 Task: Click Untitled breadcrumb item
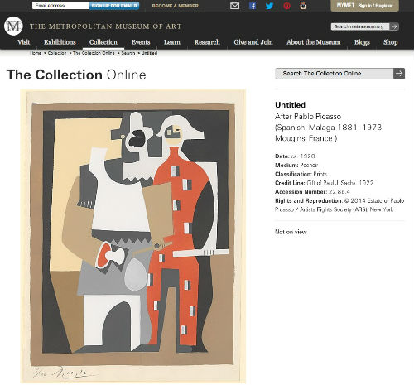pos(149,53)
